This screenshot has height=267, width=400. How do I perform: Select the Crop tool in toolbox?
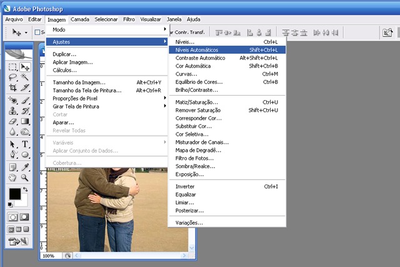(12, 88)
